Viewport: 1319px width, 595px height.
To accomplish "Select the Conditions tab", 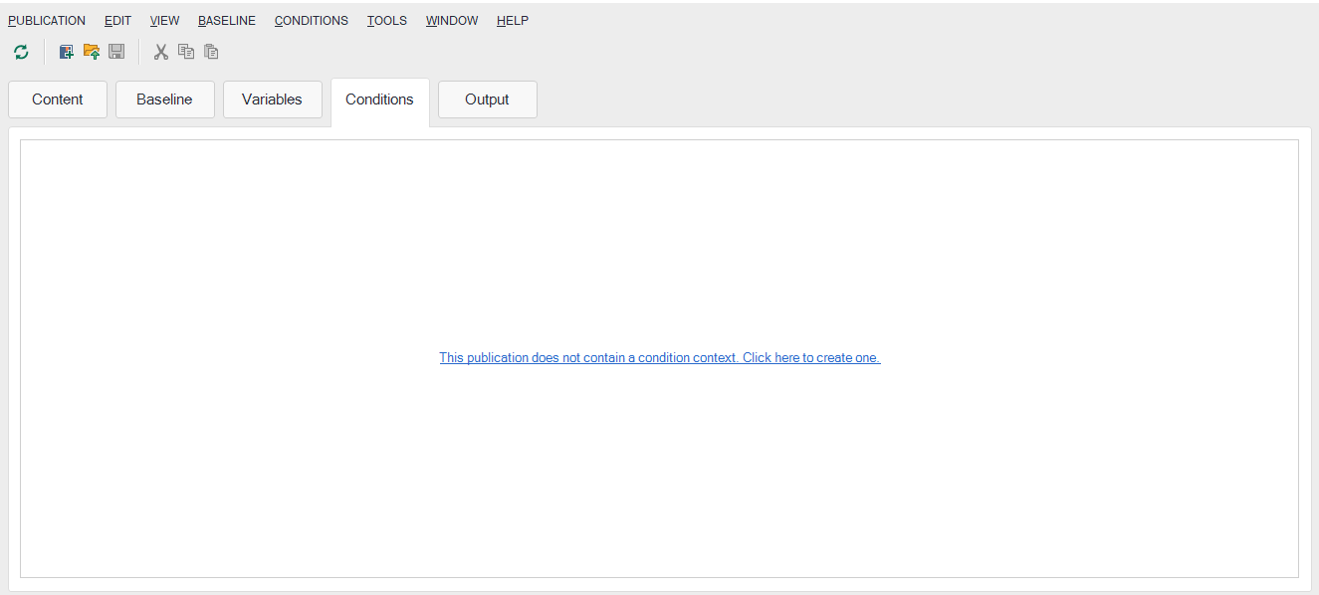I will pyautogui.click(x=380, y=100).
